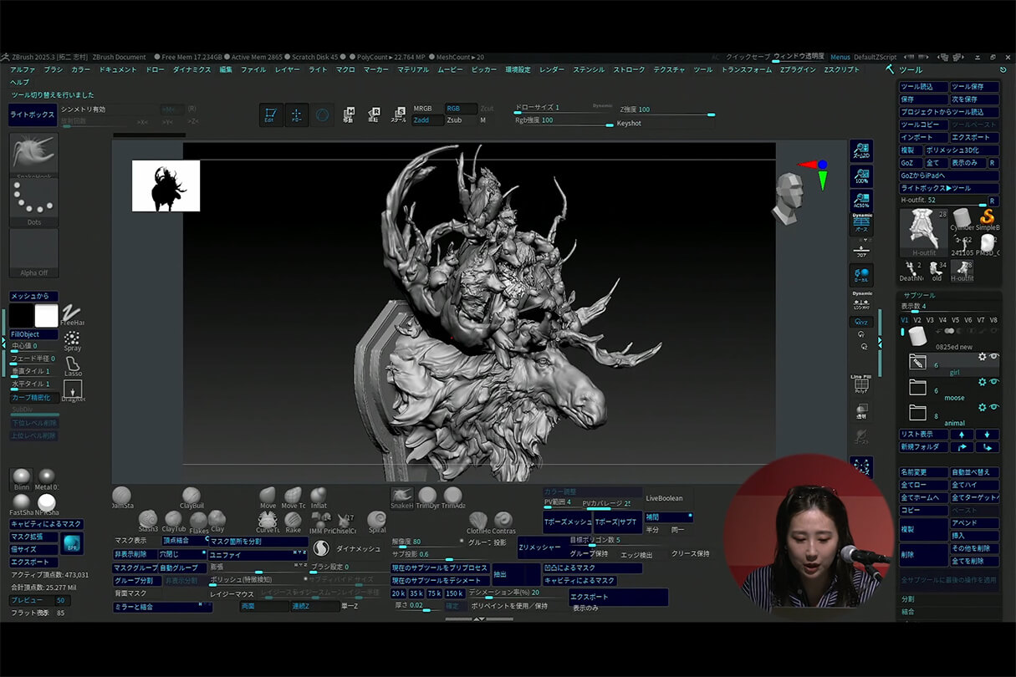Expand the moose subtool folder
This screenshot has height=677, width=1016.
coord(918,388)
